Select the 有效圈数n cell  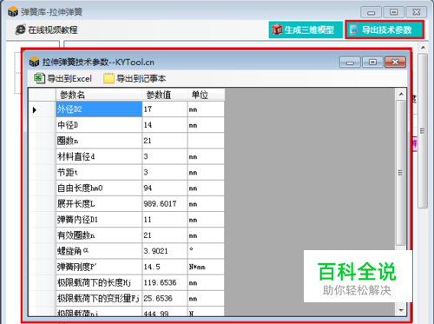(99, 235)
